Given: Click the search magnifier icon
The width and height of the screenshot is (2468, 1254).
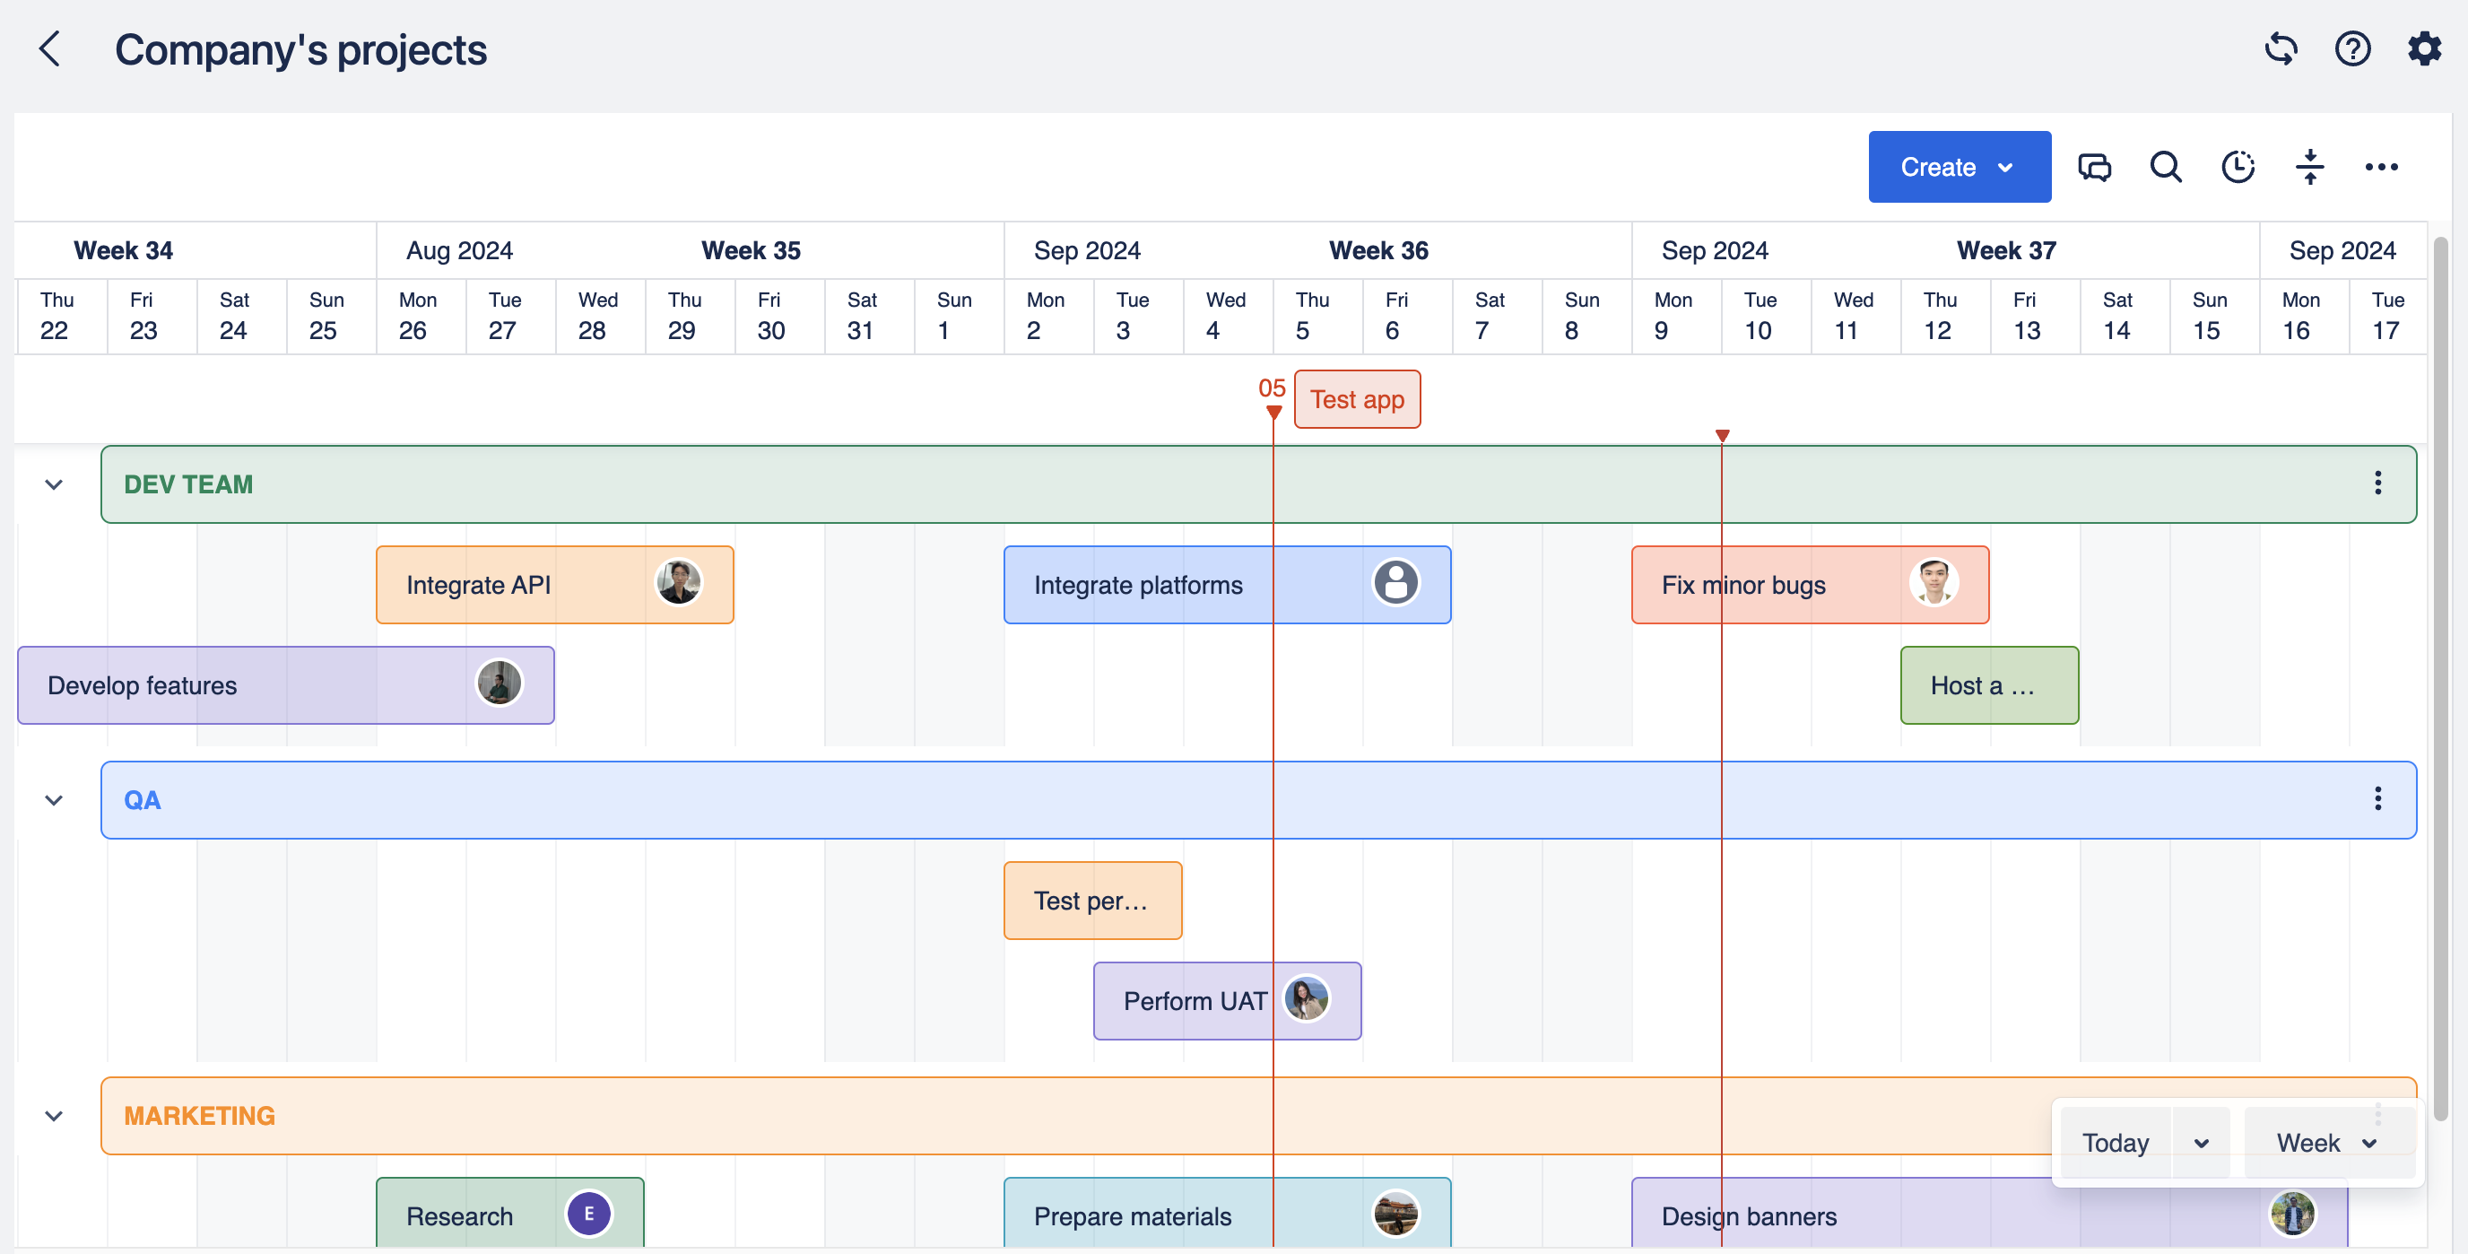Looking at the screenshot, I should (x=2165, y=167).
